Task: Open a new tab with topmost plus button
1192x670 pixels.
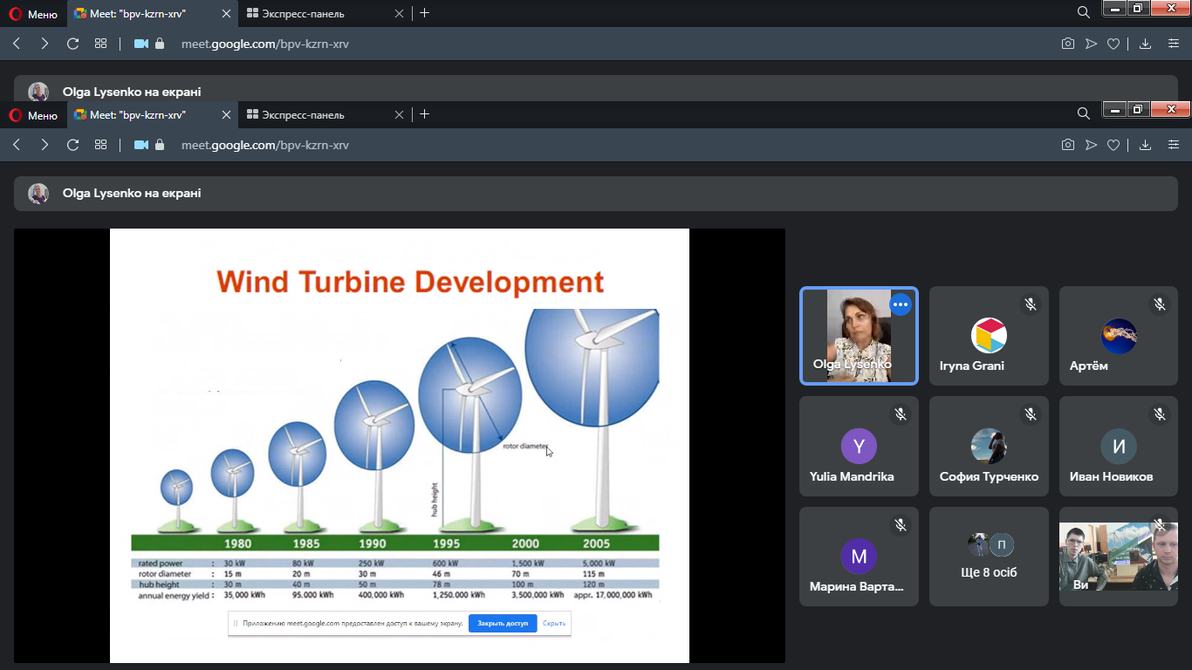Action: (425, 13)
